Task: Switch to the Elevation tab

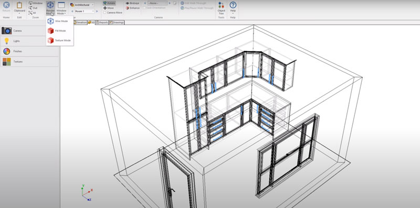Action: pyautogui.click(x=80, y=23)
